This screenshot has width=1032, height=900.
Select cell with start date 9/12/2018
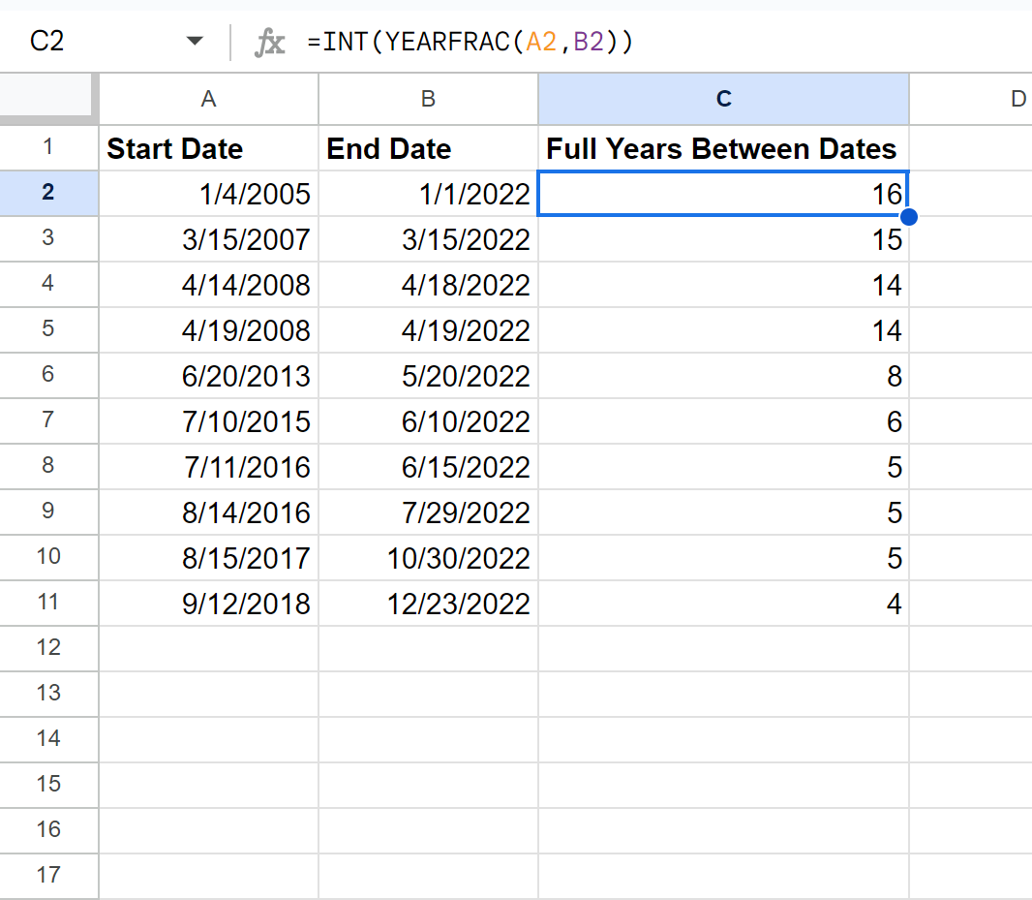209,603
